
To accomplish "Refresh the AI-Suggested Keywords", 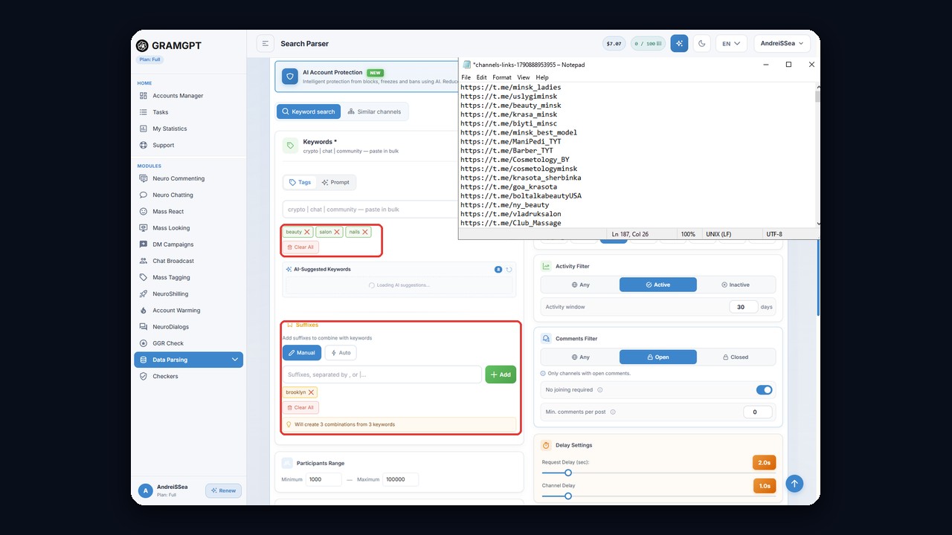I will coord(509,270).
